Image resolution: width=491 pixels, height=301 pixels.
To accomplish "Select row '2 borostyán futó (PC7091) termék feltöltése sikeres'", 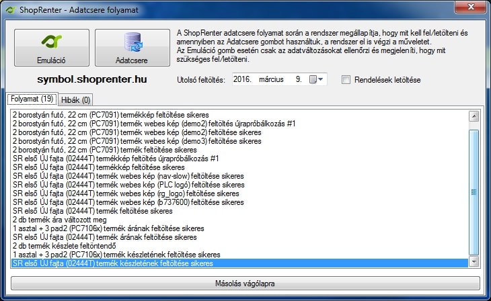I will coord(239,150).
